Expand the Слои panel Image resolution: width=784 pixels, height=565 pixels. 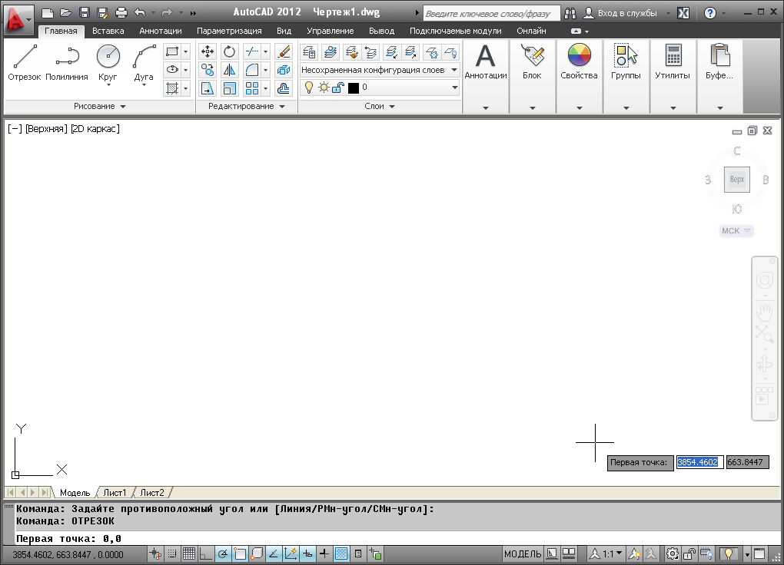(x=380, y=106)
